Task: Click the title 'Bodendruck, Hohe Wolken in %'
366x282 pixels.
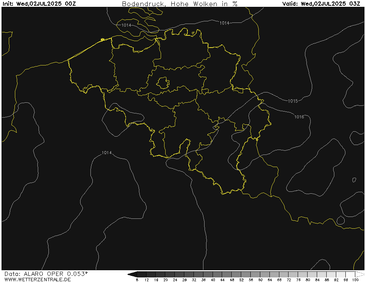Action: click(x=179, y=4)
